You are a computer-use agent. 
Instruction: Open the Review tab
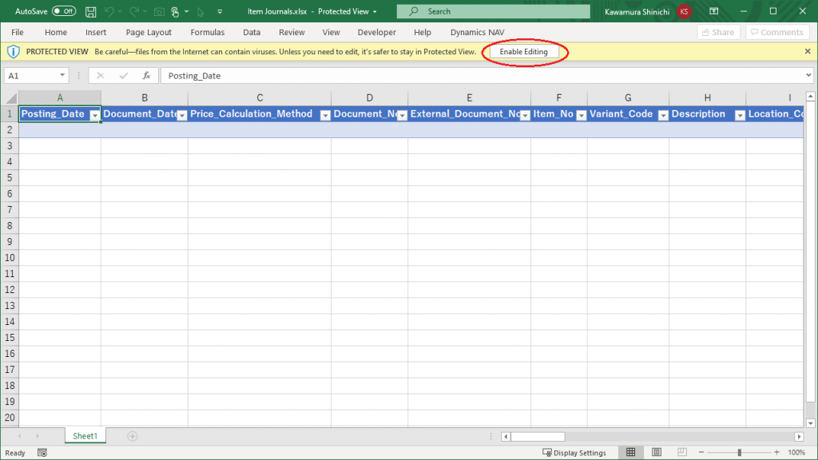[x=292, y=32]
